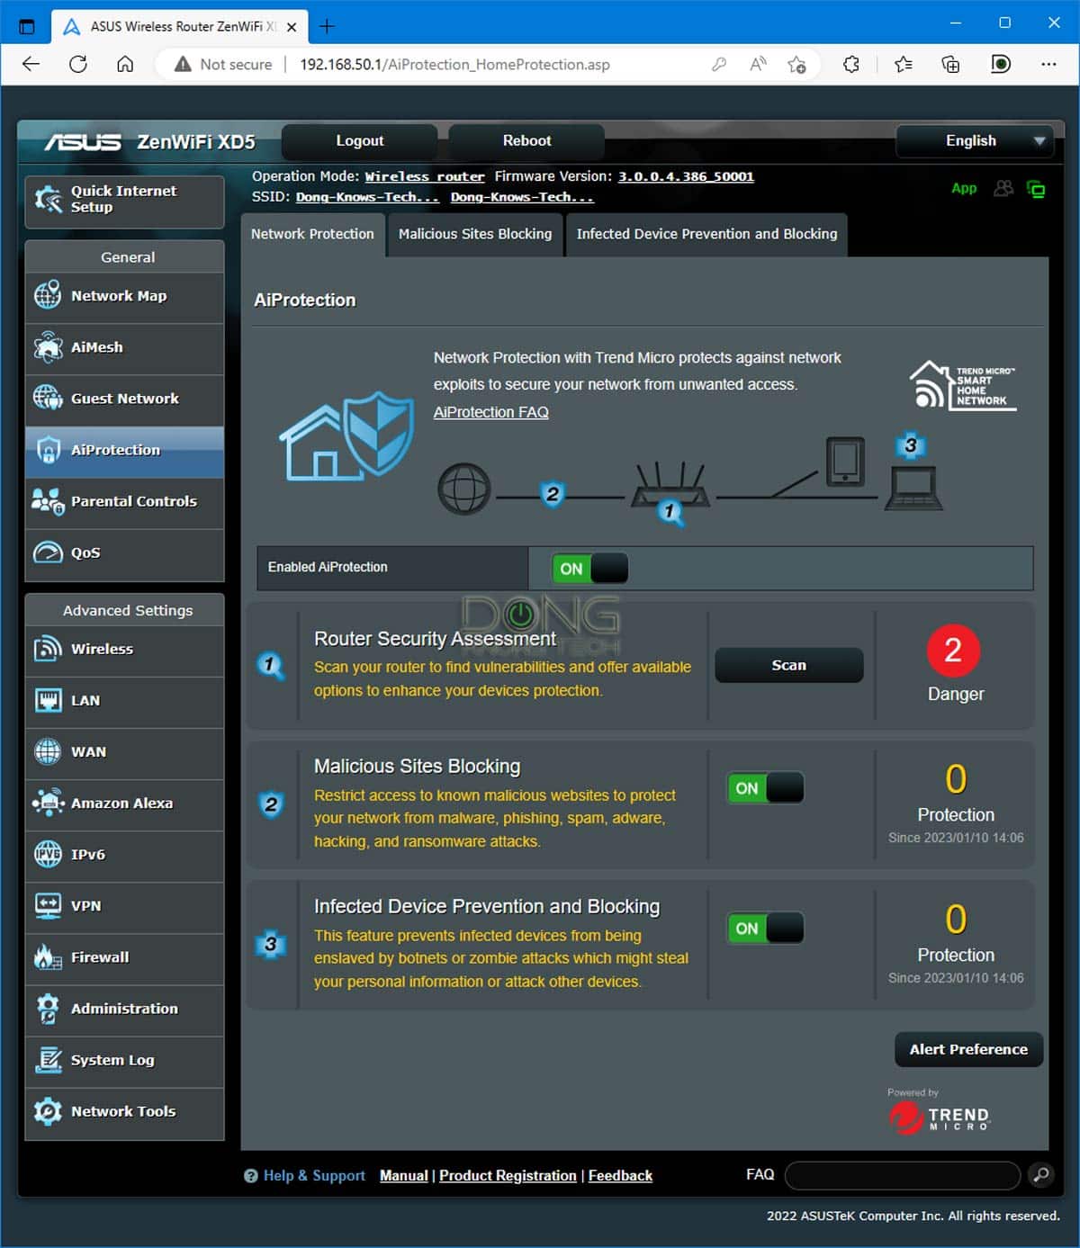Open the Product Registration link
This screenshot has width=1080, height=1248.
(508, 1175)
